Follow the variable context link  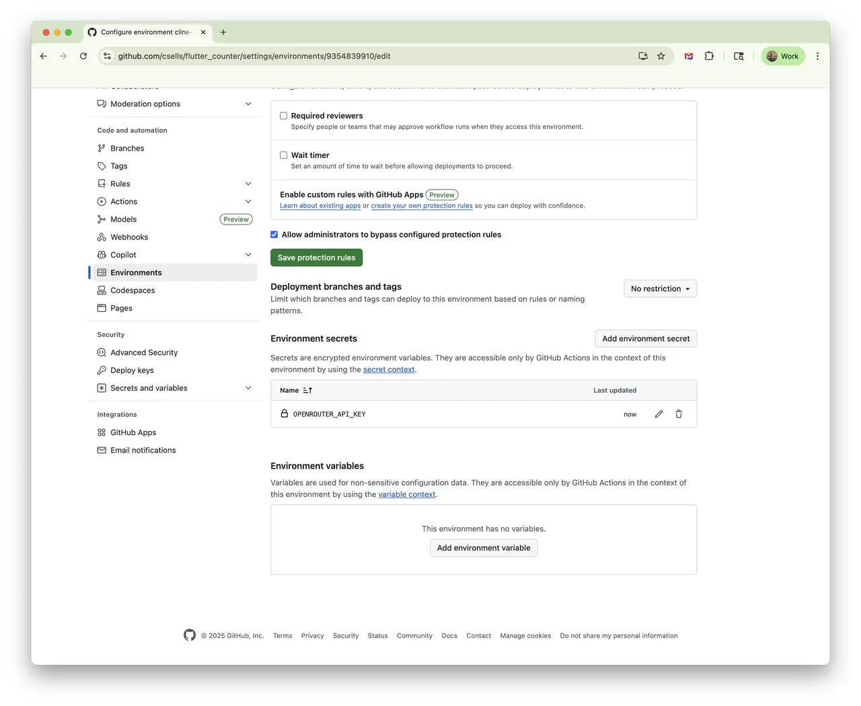(x=407, y=494)
